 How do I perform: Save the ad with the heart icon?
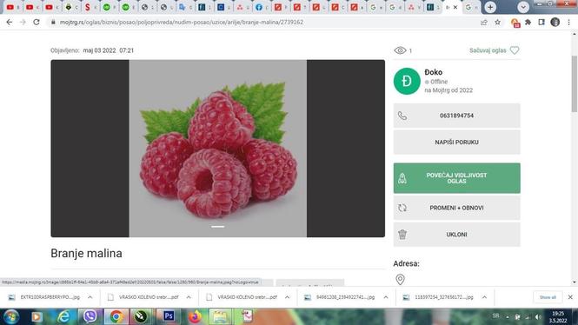515,50
